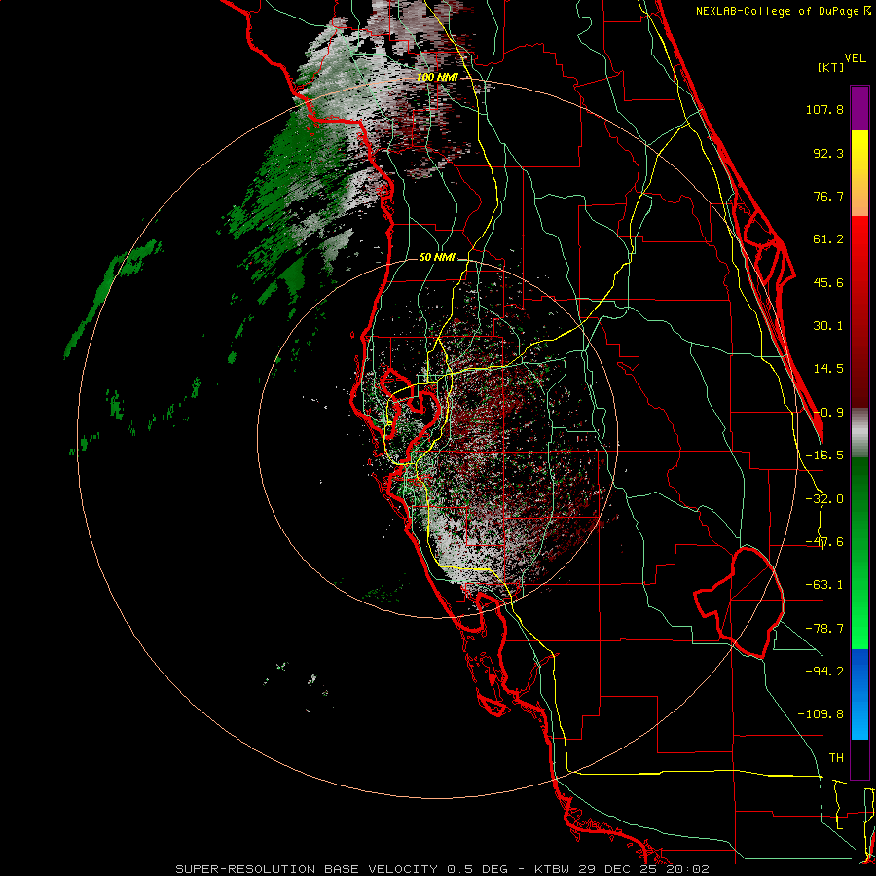This screenshot has height=876, width=876.
Task: Click the -63.1 velocity scale value
Action: (x=824, y=585)
